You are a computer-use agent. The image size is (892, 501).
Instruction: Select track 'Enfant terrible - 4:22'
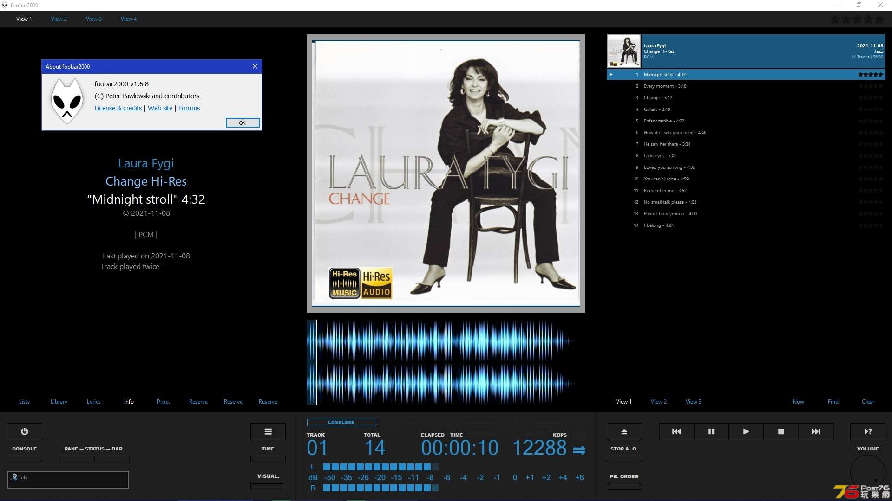click(x=746, y=121)
